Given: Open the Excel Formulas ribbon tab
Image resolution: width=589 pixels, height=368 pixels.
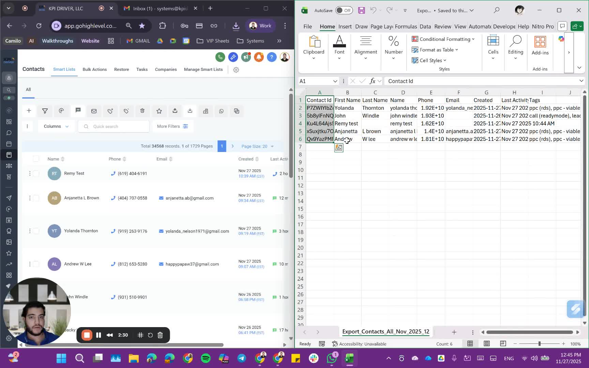Looking at the screenshot, I should [x=406, y=26].
